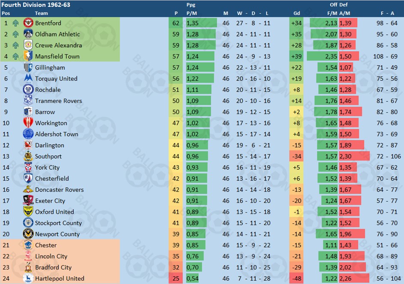The width and height of the screenshot is (404, 284).
Task: Click the Oldham Athletic club badge
Action: coord(28,34)
